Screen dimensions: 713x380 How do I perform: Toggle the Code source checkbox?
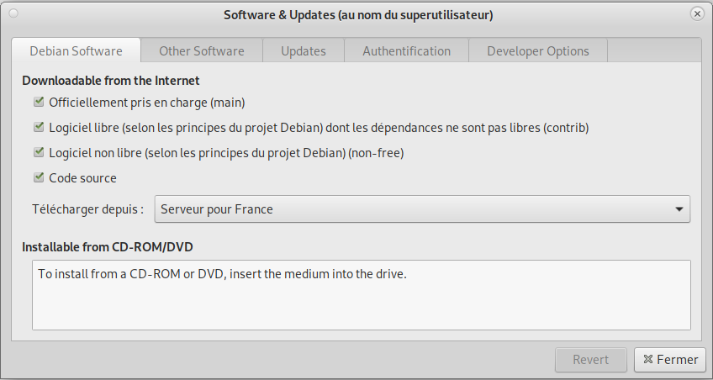39,178
